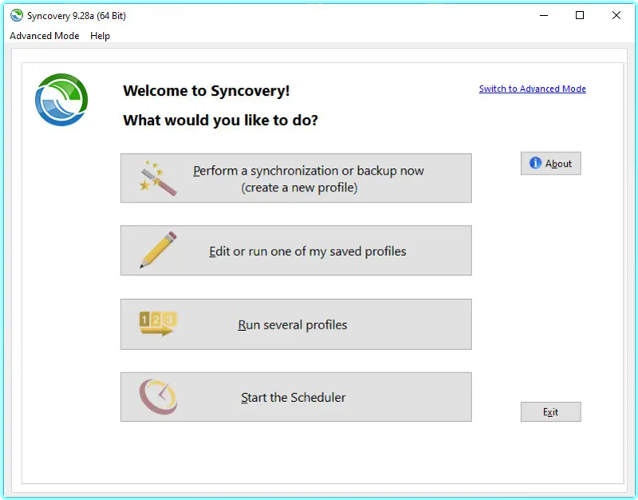Select Run several profiles label
The image size is (638, 500).
tap(293, 325)
